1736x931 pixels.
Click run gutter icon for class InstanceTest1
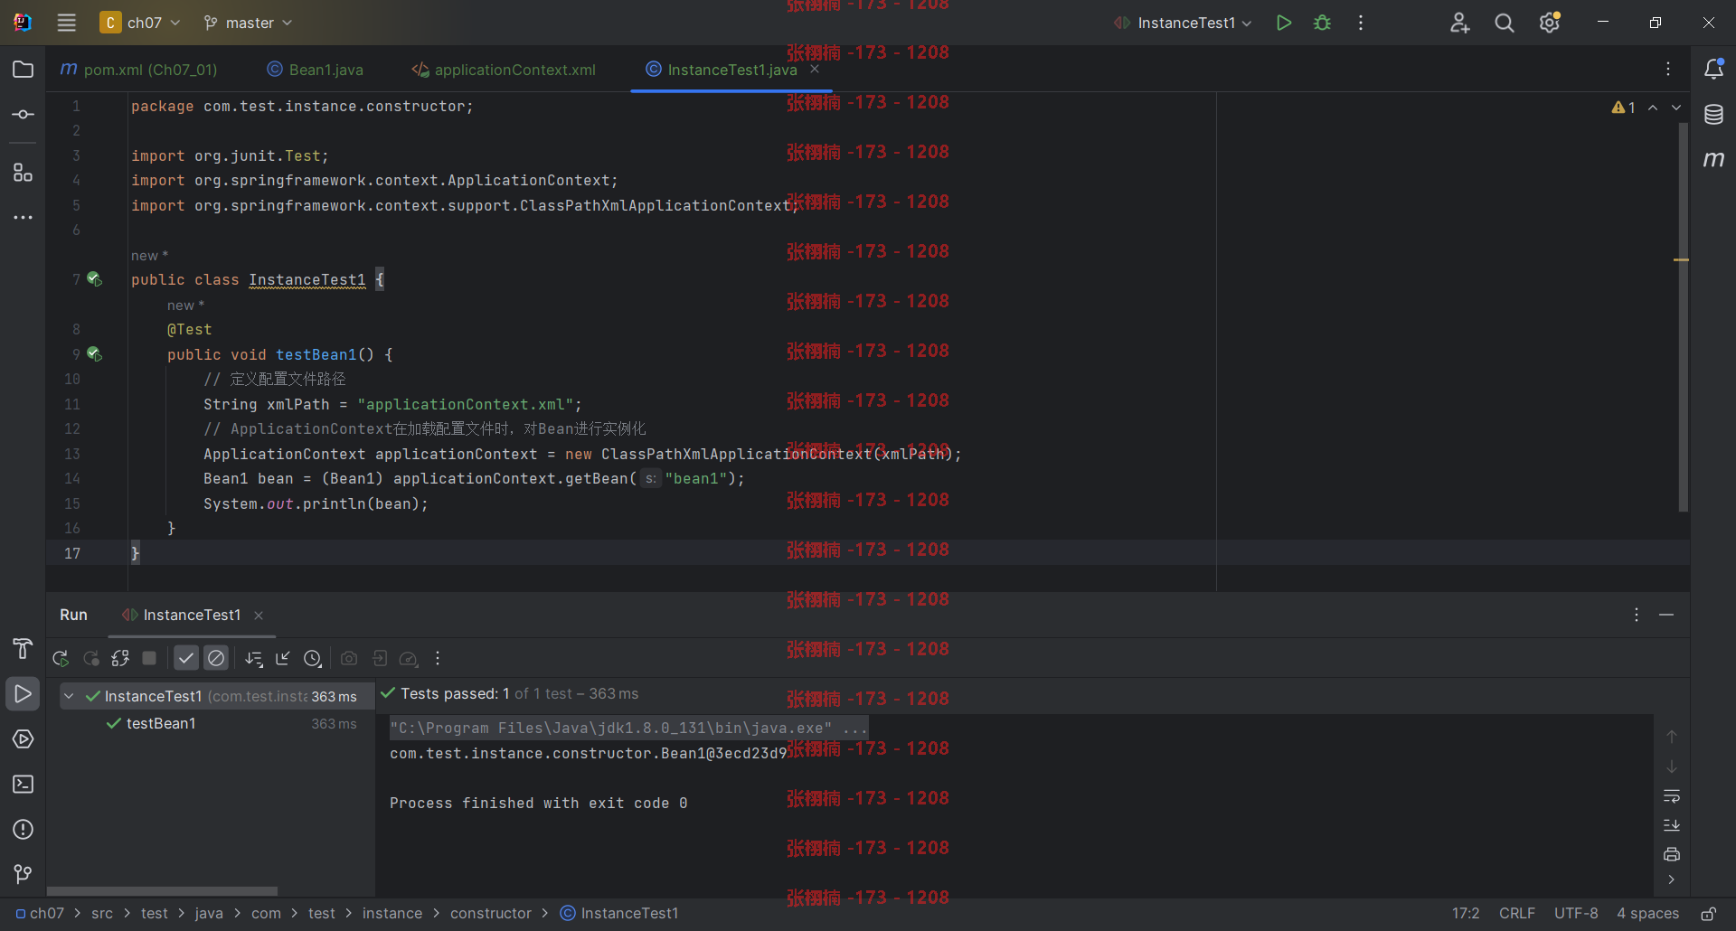[x=94, y=279]
